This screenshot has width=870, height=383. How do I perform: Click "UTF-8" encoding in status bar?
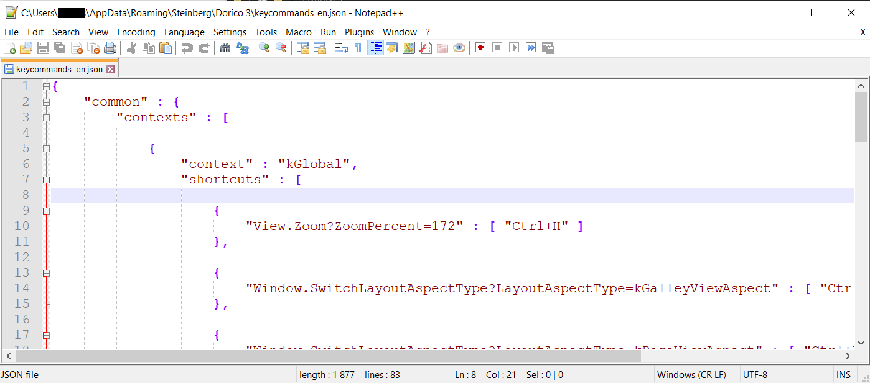pyautogui.click(x=755, y=375)
